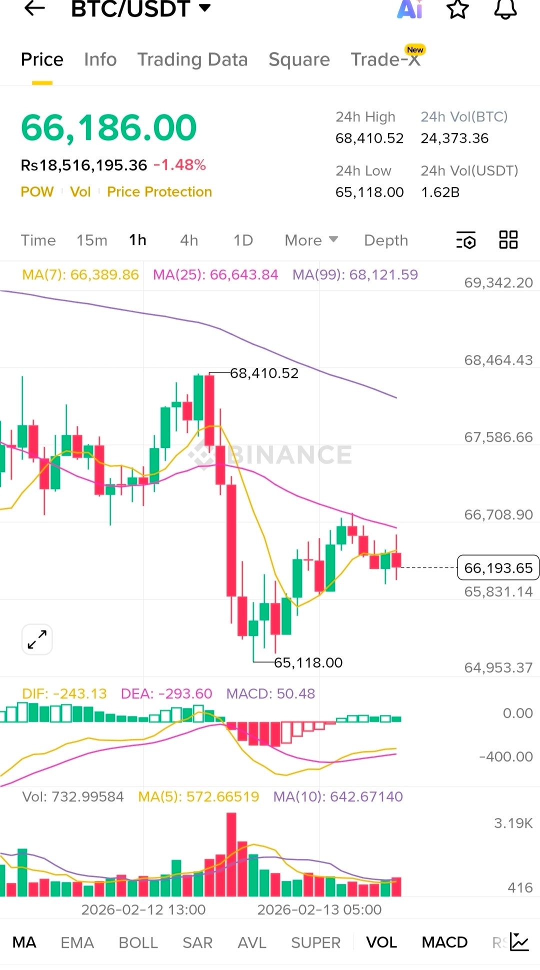Tap the back arrow icon
This screenshot has width=540, height=970.
[x=35, y=8]
